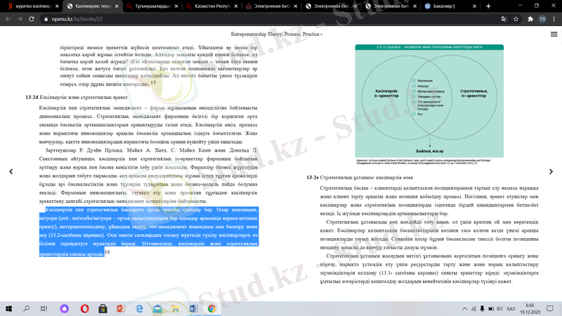Close the Бакалавр tab
Image resolution: width=562 pixels, height=316 pixels.
click(474, 6)
